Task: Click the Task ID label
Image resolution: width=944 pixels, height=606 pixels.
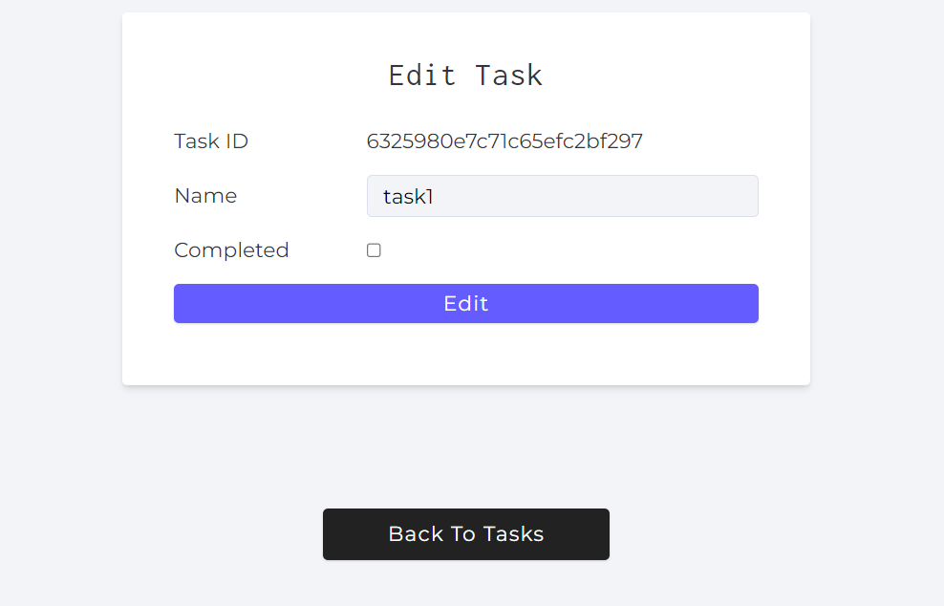Action: [210, 141]
